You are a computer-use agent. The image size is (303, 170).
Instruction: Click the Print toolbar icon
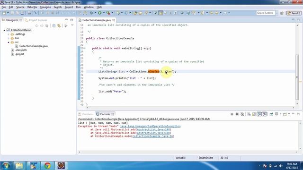pos(22,13)
